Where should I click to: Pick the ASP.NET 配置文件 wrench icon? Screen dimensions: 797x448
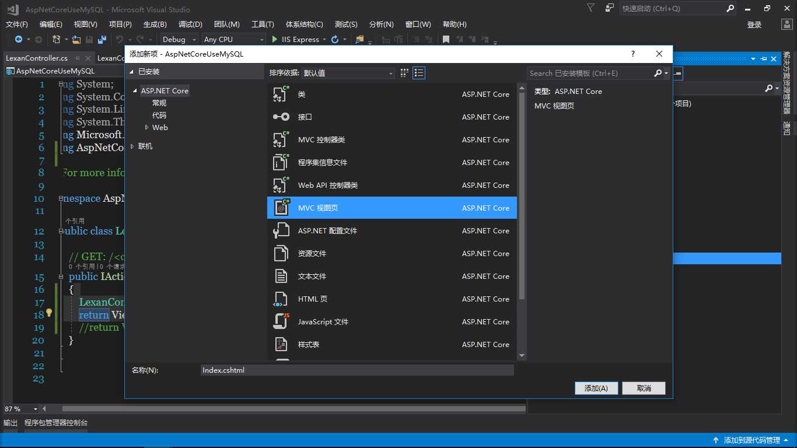(x=281, y=230)
